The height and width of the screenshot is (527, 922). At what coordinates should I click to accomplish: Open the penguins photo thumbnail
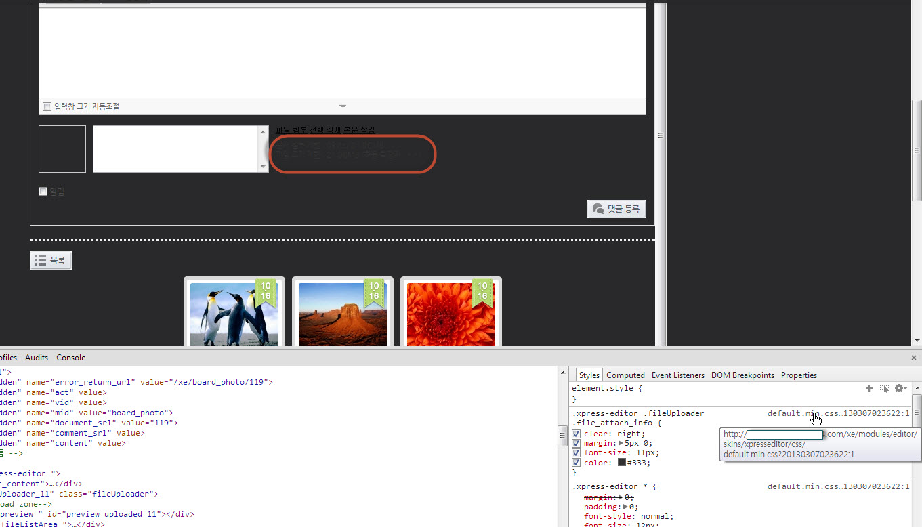(x=234, y=314)
